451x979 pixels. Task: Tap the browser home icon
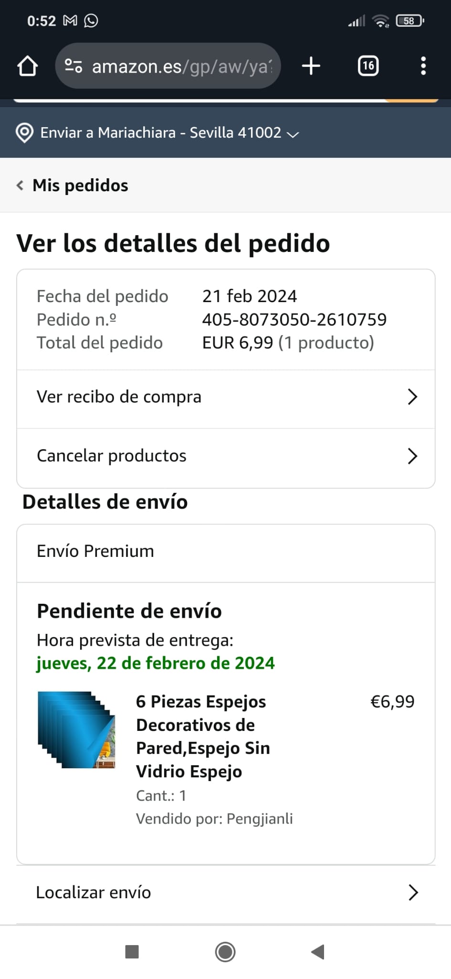point(27,66)
